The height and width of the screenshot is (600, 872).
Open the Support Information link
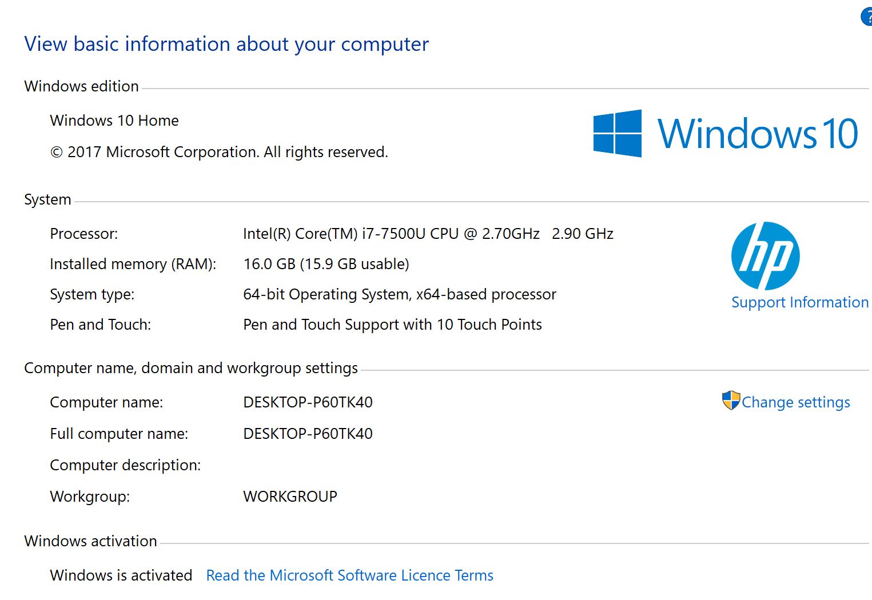point(800,302)
